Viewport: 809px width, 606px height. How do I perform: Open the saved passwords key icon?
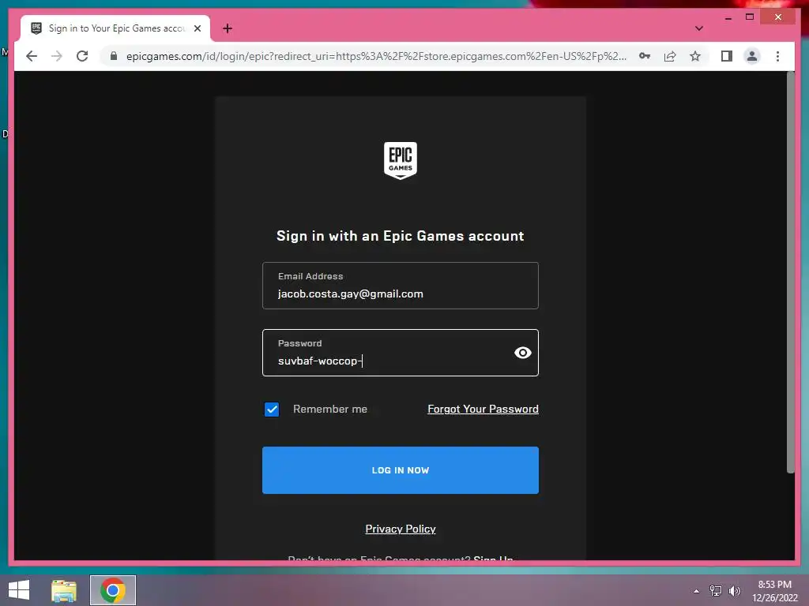pyautogui.click(x=645, y=56)
